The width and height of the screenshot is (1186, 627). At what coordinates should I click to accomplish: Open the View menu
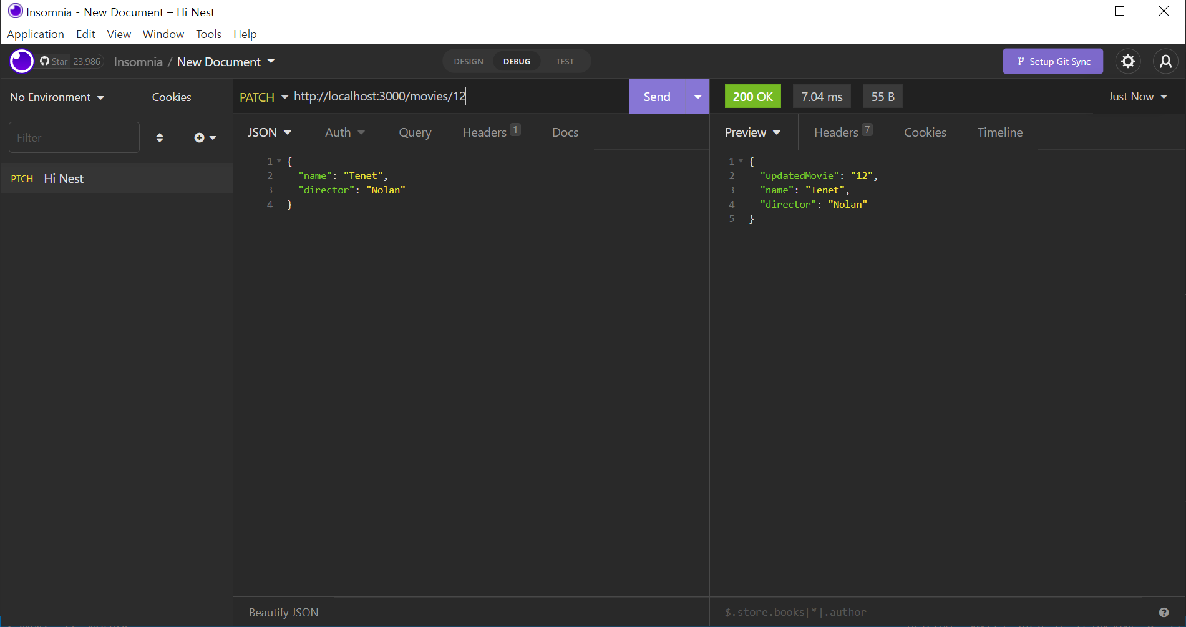pyautogui.click(x=119, y=34)
